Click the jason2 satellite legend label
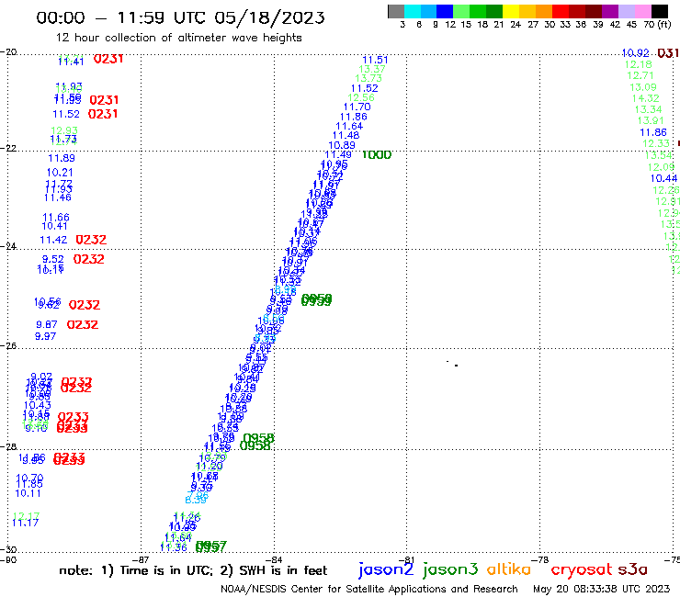680x597 pixels. coord(386,569)
